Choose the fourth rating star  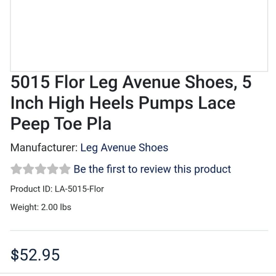(x=52, y=169)
